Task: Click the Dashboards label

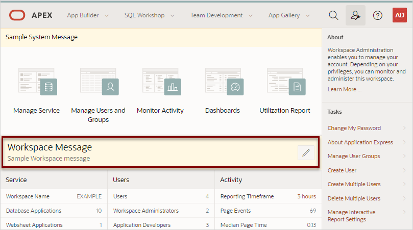Action: coord(223,111)
